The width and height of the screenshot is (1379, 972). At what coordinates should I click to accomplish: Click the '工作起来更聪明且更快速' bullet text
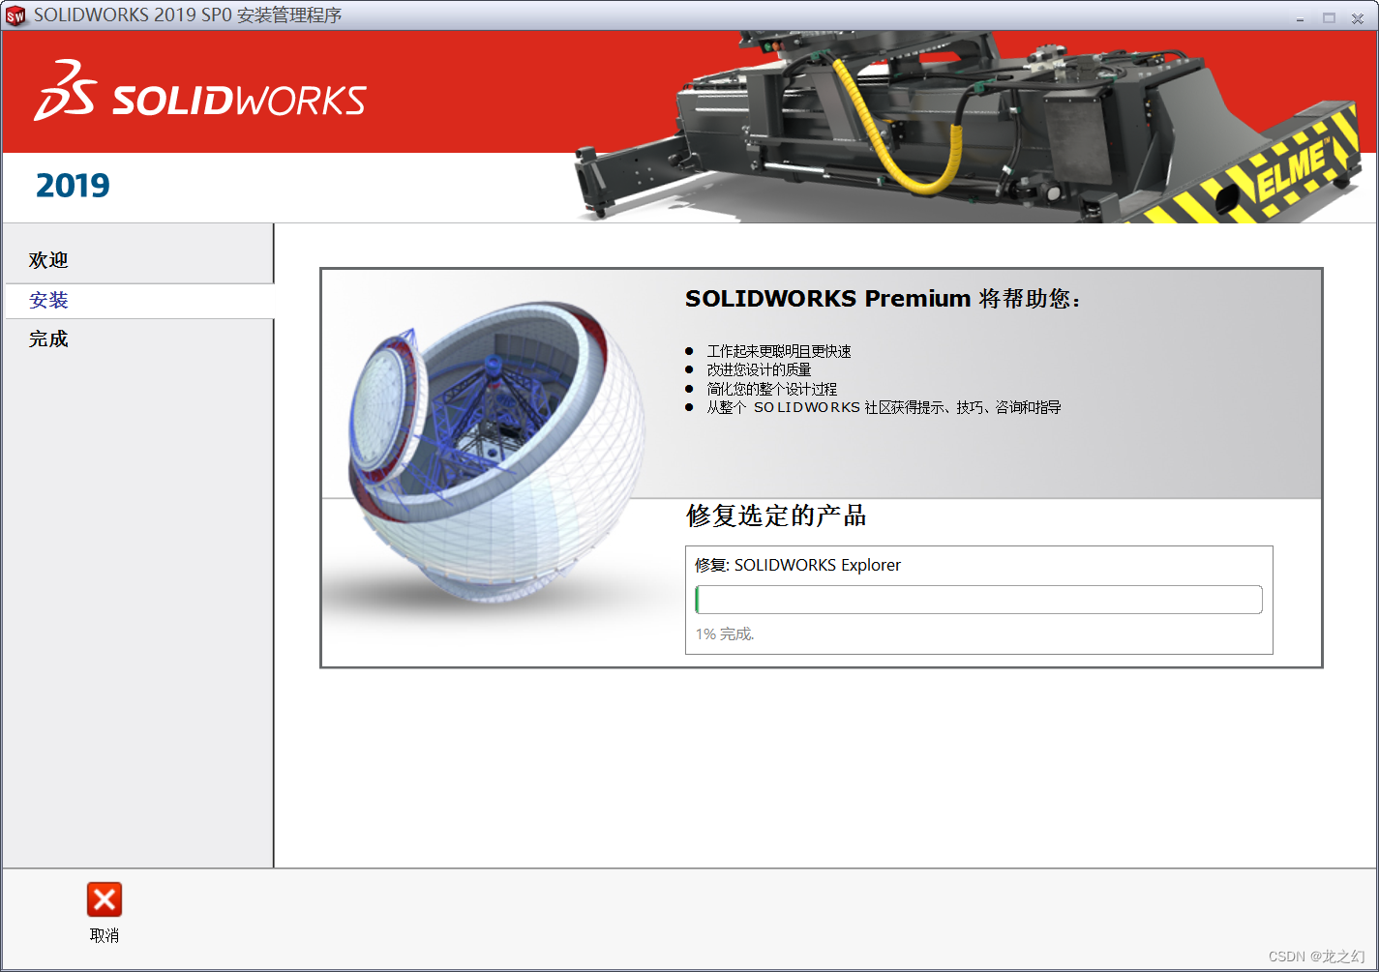779,351
